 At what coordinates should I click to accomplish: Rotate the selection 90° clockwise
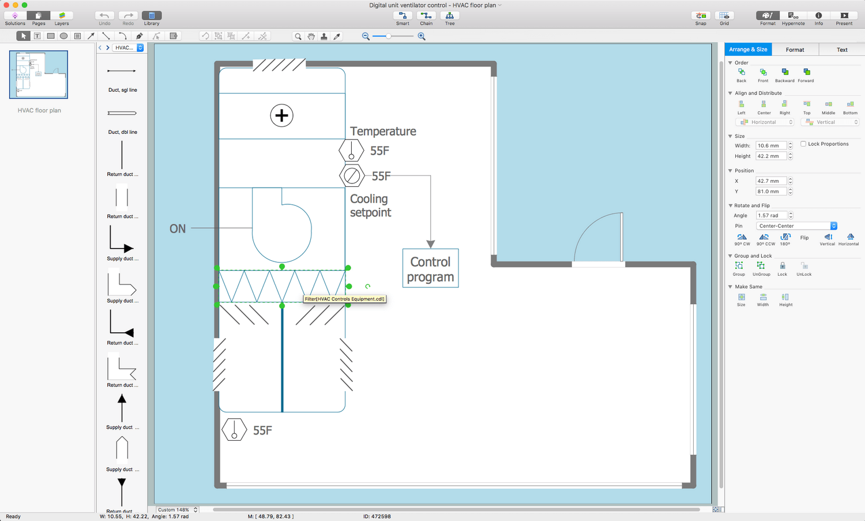coord(742,238)
